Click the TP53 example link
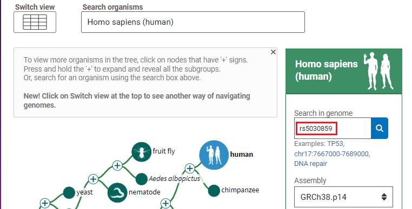This screenshot has height=209, width=412. pos(335,144)
